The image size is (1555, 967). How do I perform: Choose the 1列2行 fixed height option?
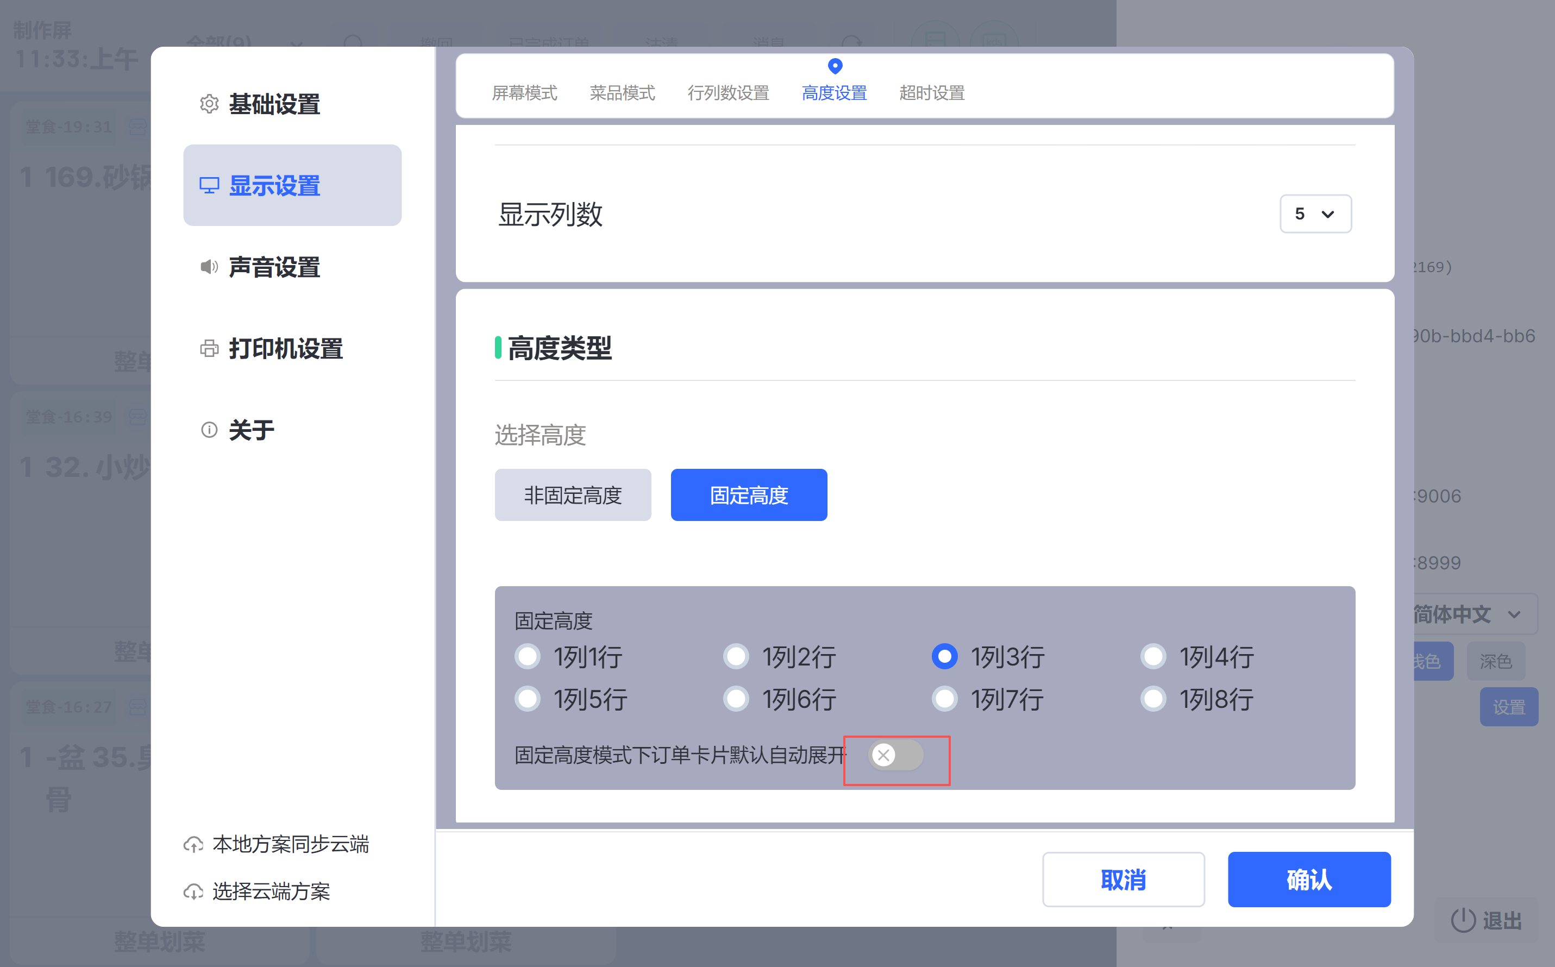(736, 656)
